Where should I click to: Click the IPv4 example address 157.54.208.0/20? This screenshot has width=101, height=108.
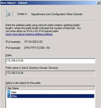coord(33,42)
